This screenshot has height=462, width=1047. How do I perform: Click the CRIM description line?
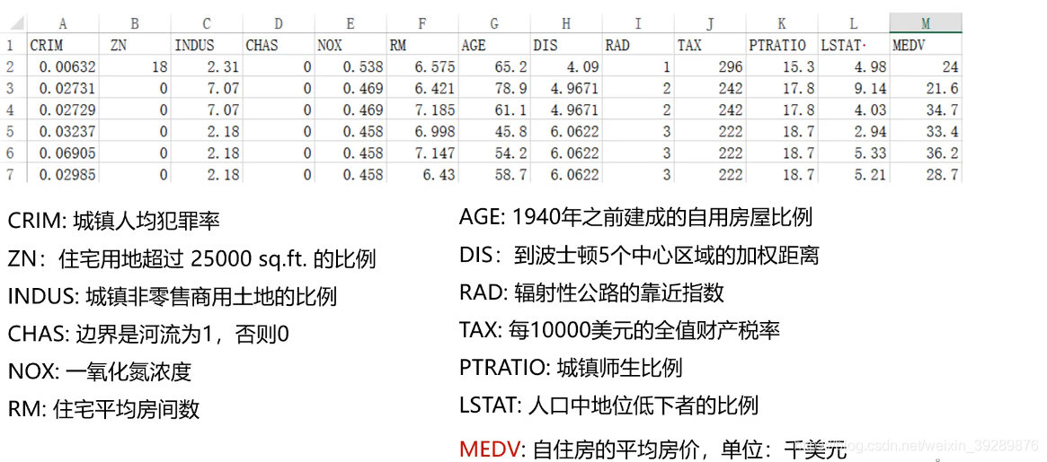point(114,222)
